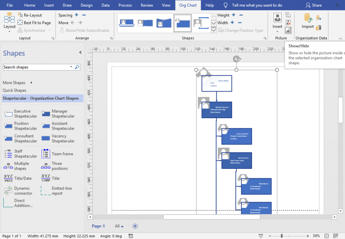This screenshot has height=239, width=345.
Task: Select the Staff Shapetacular stencil shape
Action: [x=21, y=154]
